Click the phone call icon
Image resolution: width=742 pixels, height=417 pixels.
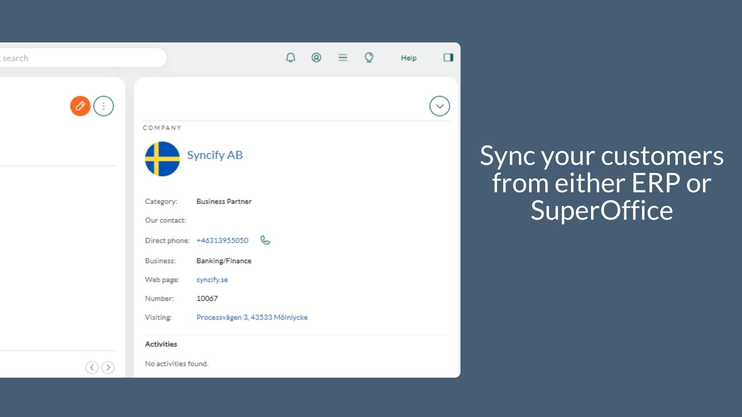(265, 240)
